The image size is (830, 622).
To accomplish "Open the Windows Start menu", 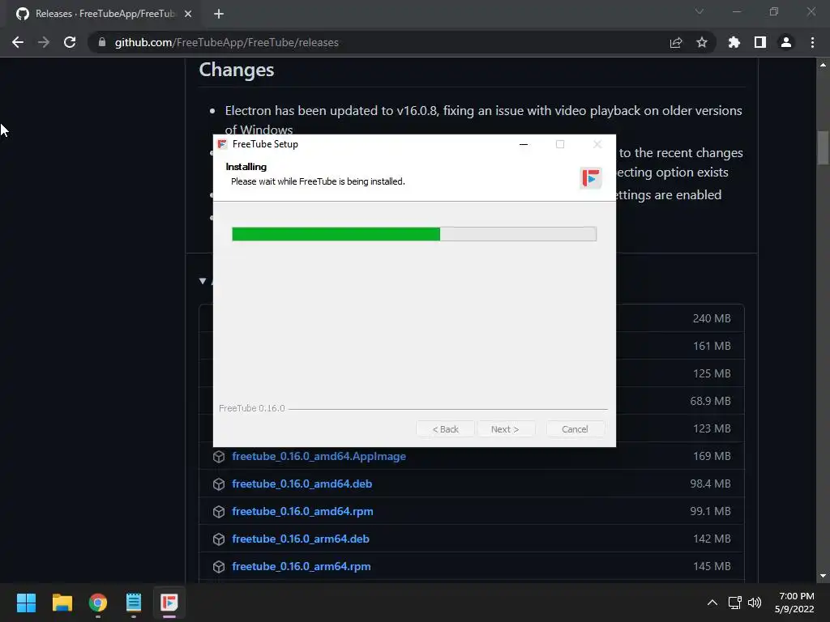I will click(x=26, y=603).
